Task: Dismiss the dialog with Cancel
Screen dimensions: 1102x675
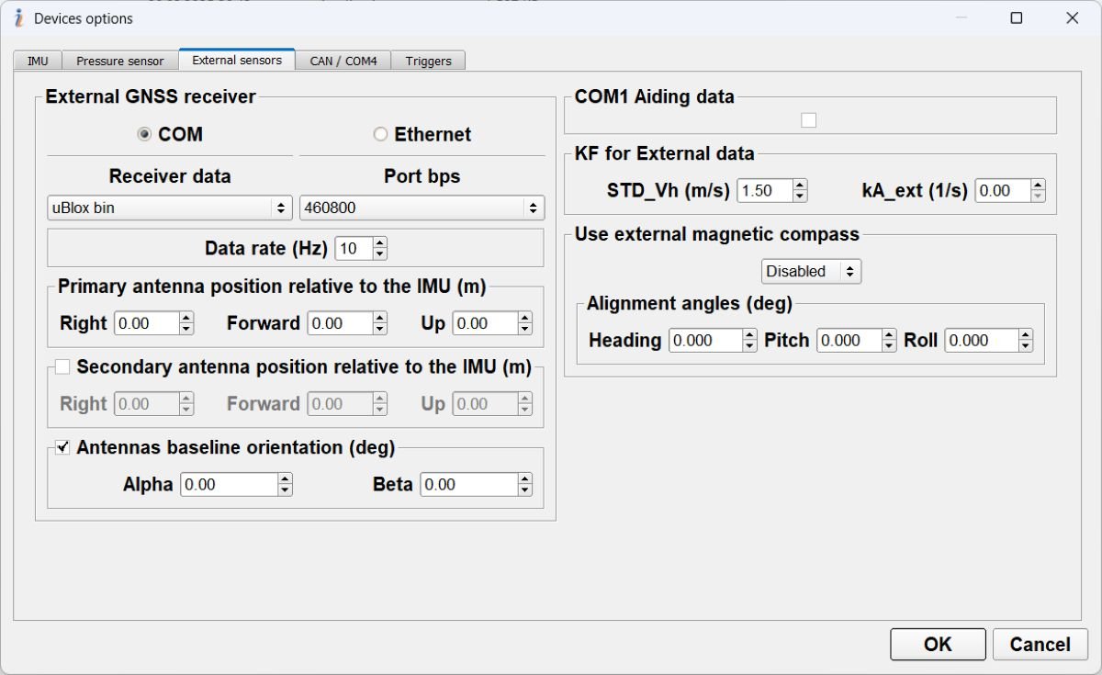Action: coord(1040,644)
